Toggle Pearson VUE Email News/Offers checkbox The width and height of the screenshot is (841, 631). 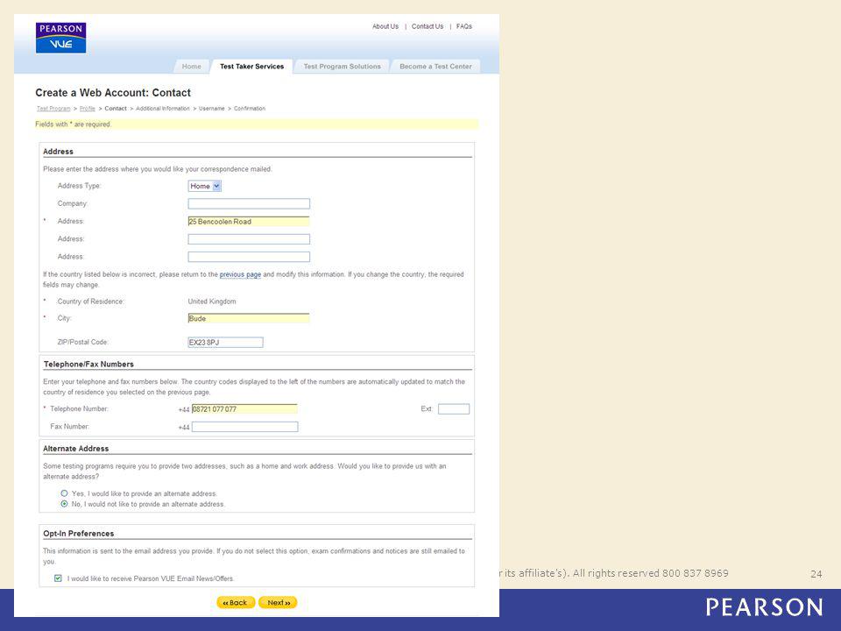pyautogui.click(x=58, y=578)
